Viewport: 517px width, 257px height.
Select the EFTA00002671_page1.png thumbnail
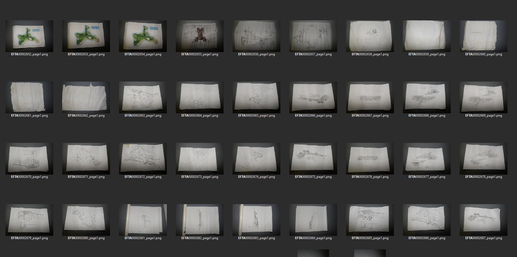[86, 159]
